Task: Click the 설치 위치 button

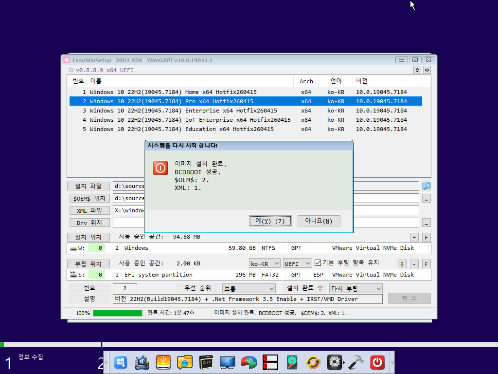Action: pyautogui.click(x=89, y=237)
